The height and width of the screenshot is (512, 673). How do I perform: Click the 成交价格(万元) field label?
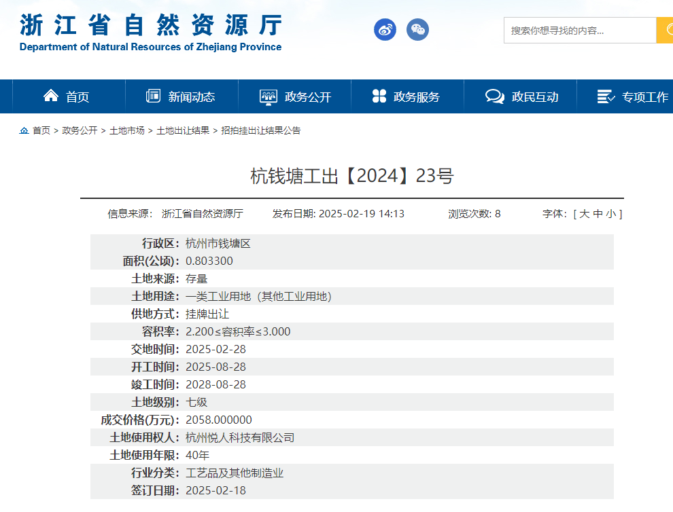[140, 420]
